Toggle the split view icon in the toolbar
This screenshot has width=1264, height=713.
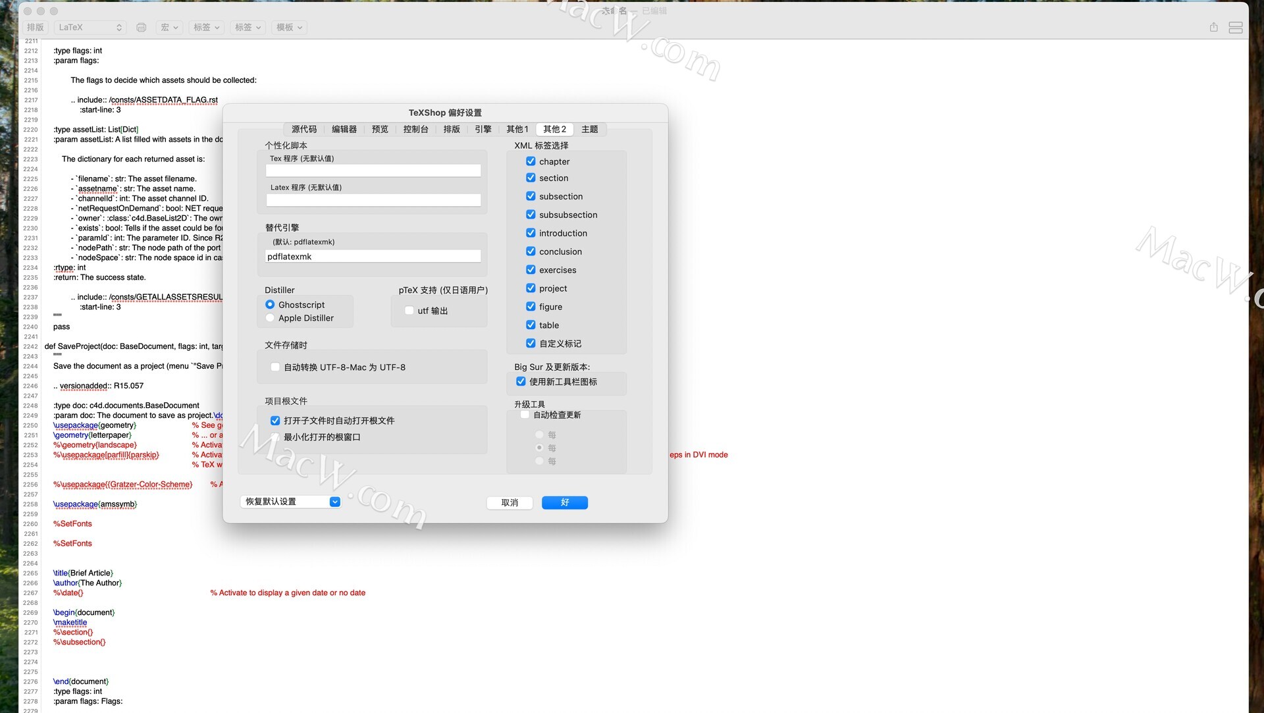(1236, 27)
